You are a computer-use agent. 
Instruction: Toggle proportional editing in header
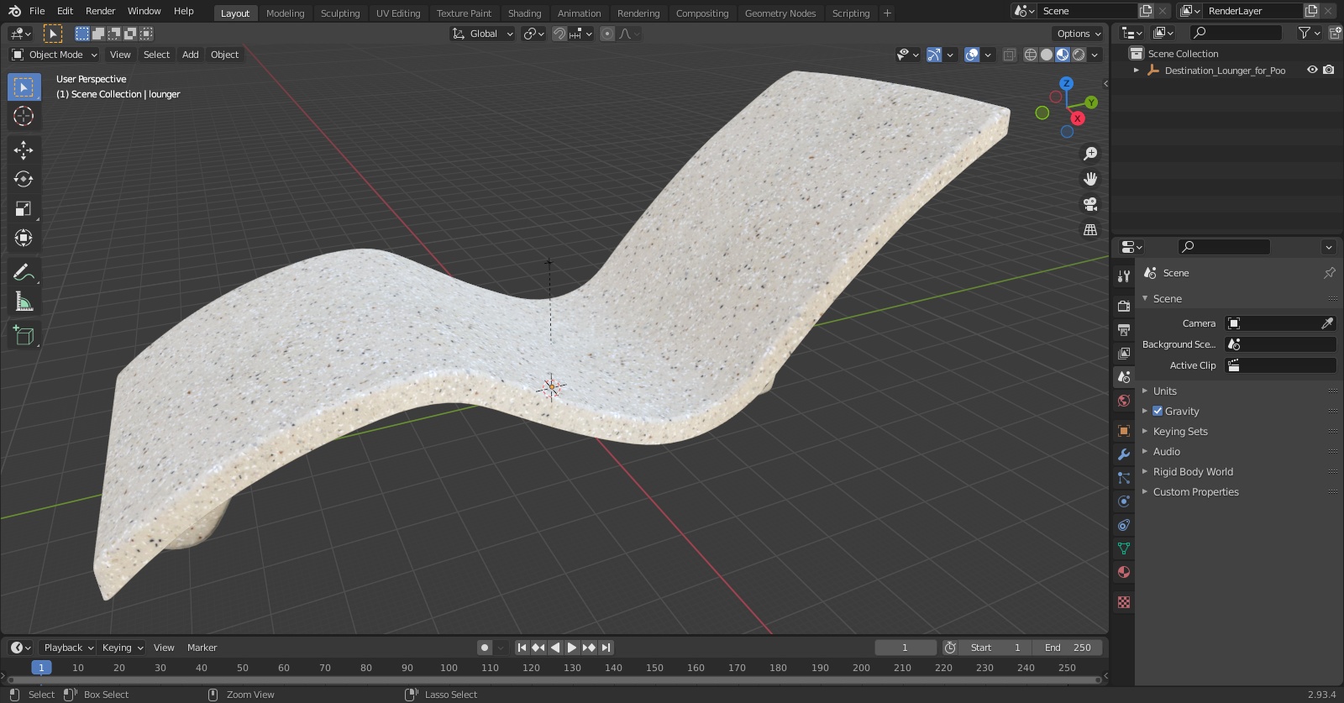606,34
